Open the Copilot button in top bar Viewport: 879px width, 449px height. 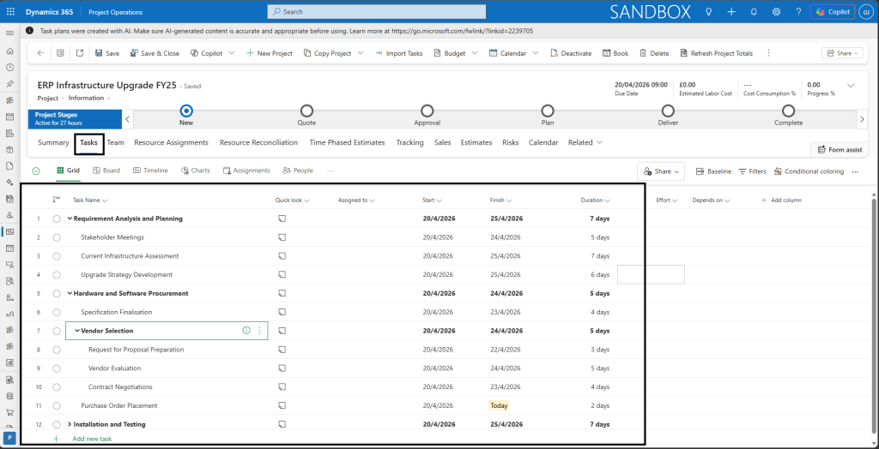pos(832,12)
